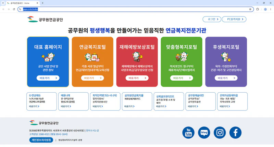The height and width of the screenshot is (147, 274).
Task: Open 공무원예술대전 바로가기 link
Action: click(x=193, y=106)
